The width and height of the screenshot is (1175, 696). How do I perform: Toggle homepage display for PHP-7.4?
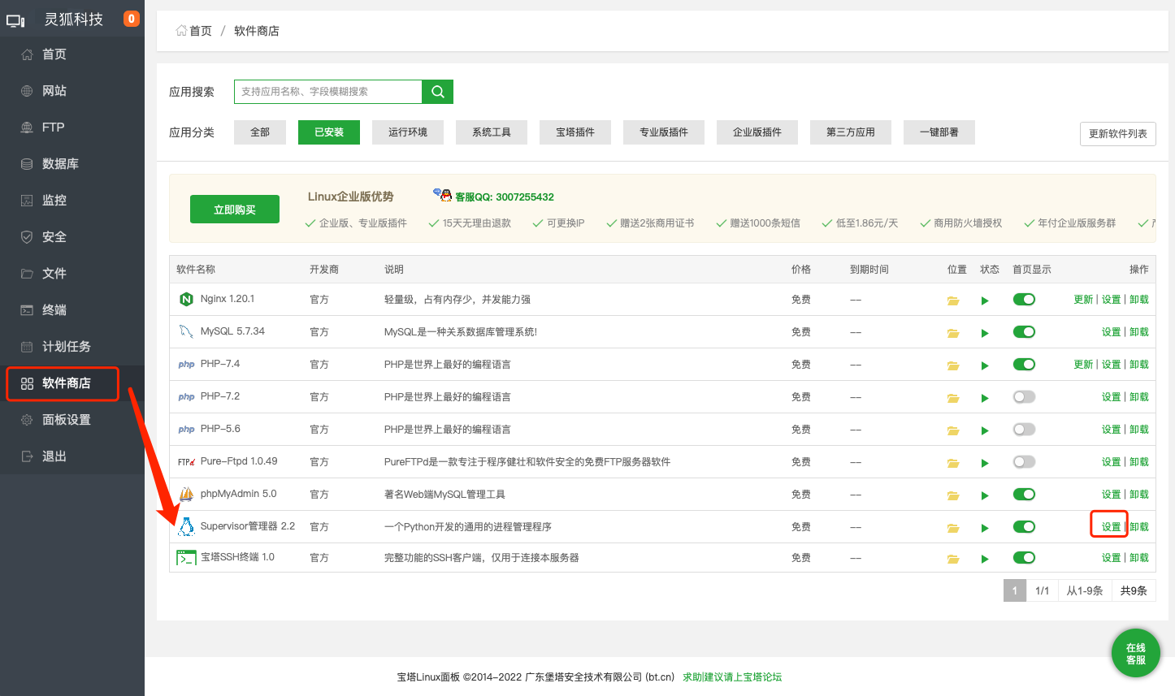(x=1024, y=365)
